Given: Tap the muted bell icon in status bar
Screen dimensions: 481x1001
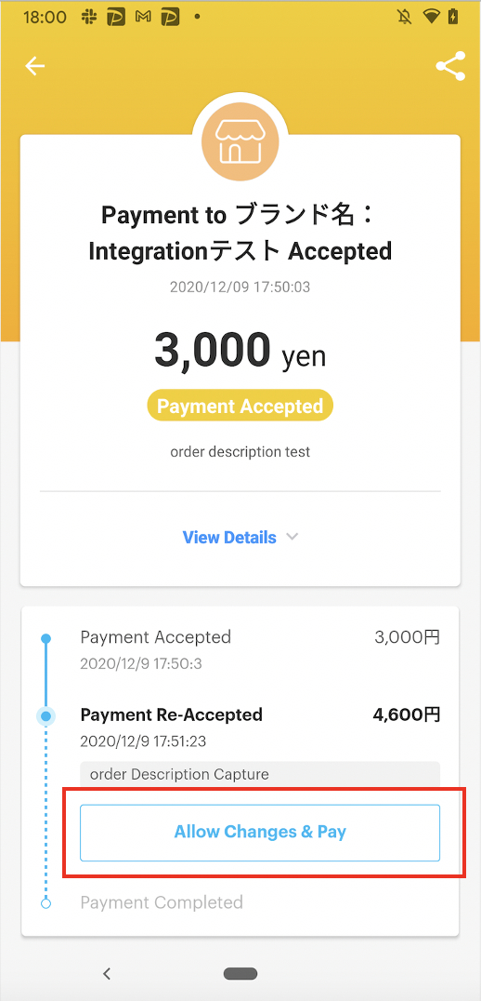Looking at the screenshot, I should pos(404,18).
